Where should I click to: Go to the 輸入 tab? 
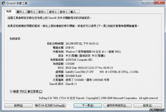(x=74, y=12)
